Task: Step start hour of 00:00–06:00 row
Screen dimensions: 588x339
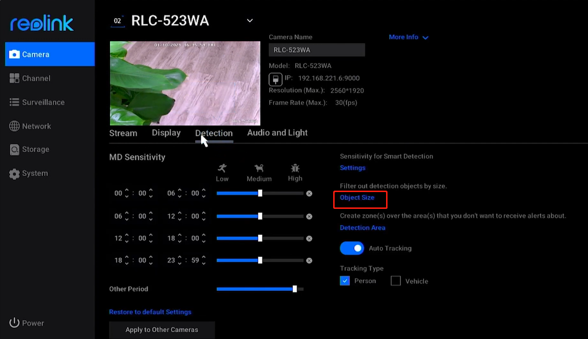Action: (127, 194)
